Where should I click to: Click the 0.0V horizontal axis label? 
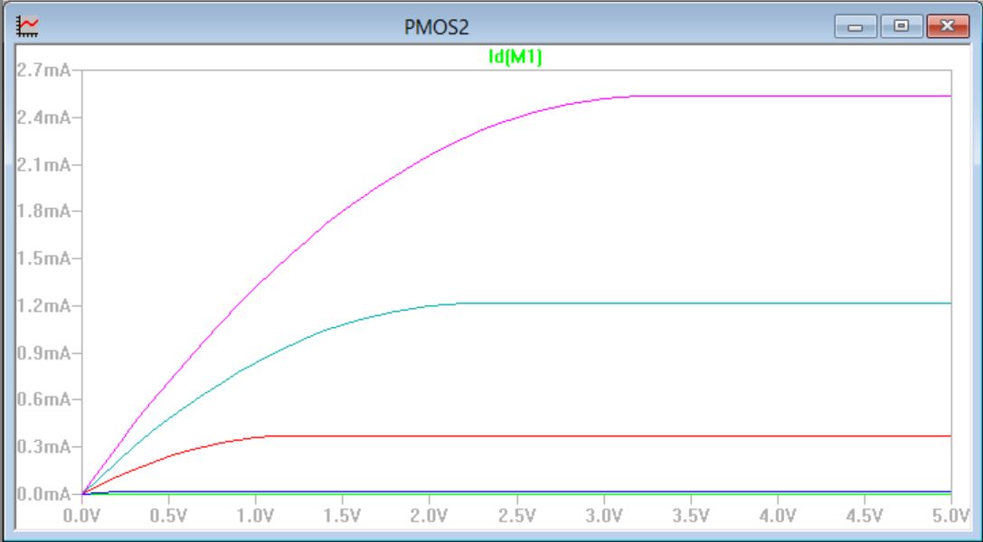point(81,516)
